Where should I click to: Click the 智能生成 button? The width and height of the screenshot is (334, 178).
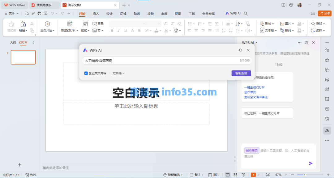(x=241, y=73)
